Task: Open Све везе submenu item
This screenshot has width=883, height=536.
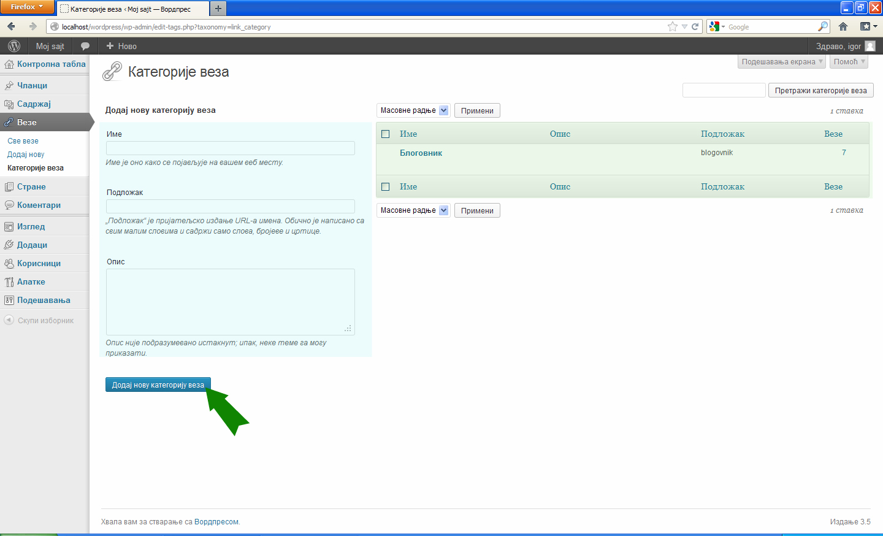Action: [x=23, y=141]
